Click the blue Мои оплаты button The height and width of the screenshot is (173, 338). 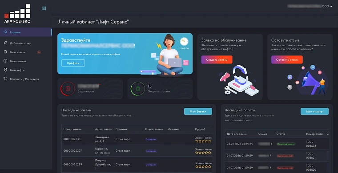click(x=314, y=111)
